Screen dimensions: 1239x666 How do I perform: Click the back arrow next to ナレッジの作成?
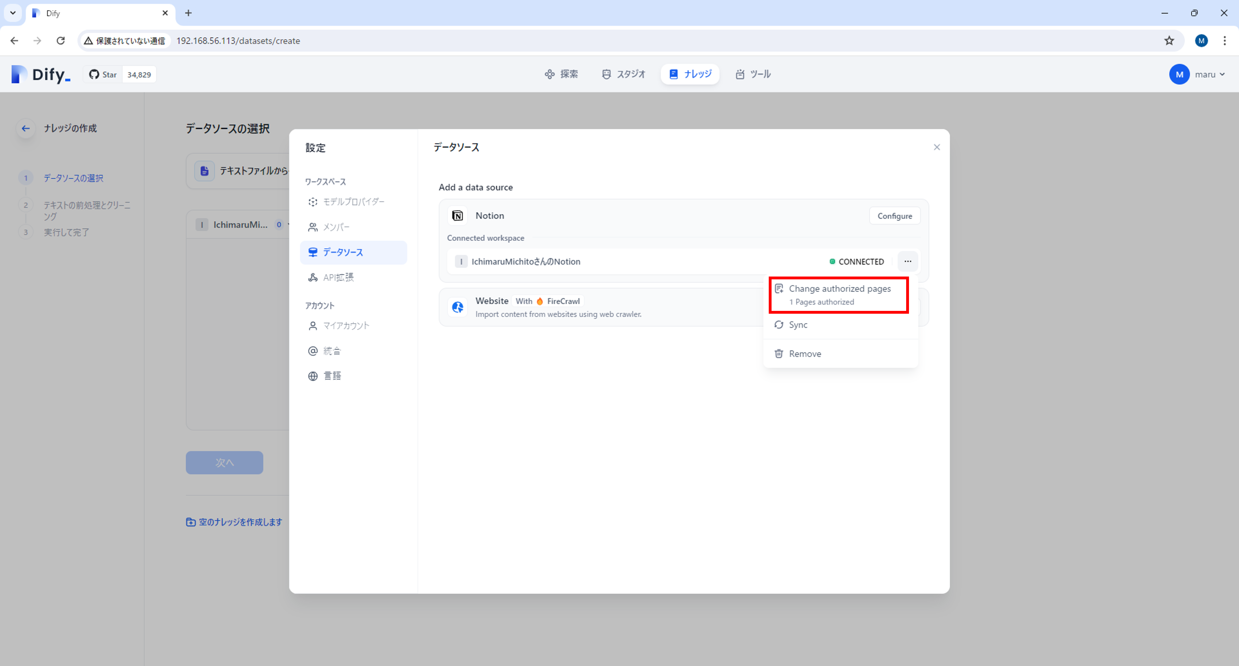point(26,128)
